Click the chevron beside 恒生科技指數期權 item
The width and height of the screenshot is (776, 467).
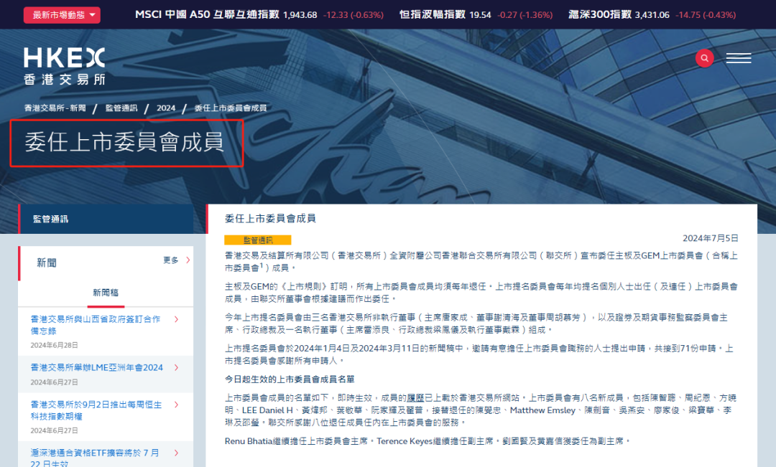[177, 405]
